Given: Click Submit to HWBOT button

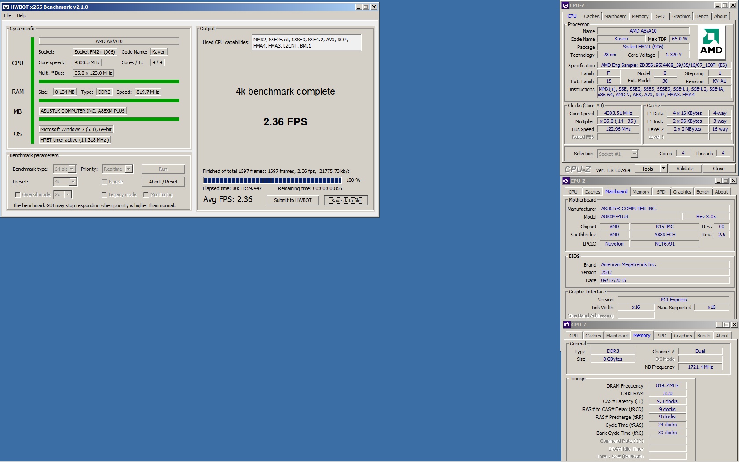Looking at the screenshot, I should coord(293,200).
